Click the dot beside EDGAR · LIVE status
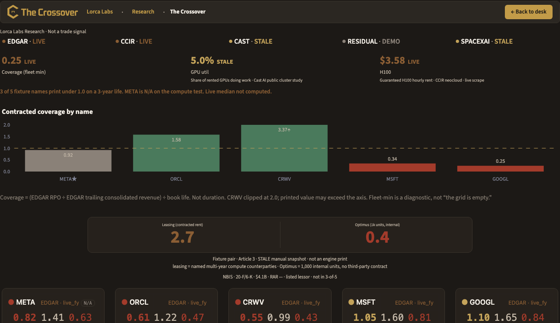Screen dimensions: 560x323 click(4, 41)
